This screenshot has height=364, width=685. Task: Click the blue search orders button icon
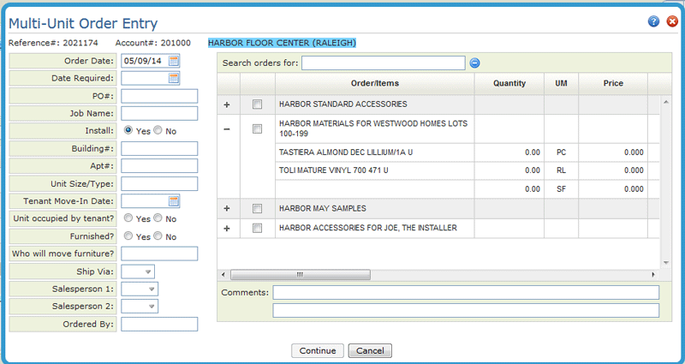(x=474, y=63)
